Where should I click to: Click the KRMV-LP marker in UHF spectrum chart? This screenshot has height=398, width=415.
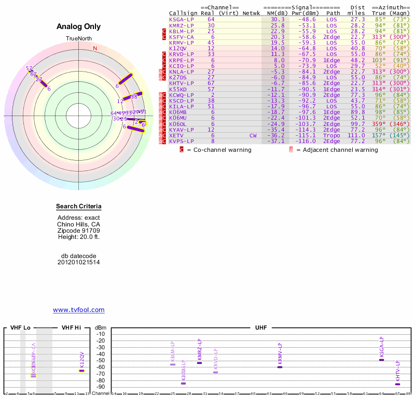(280, 367)
